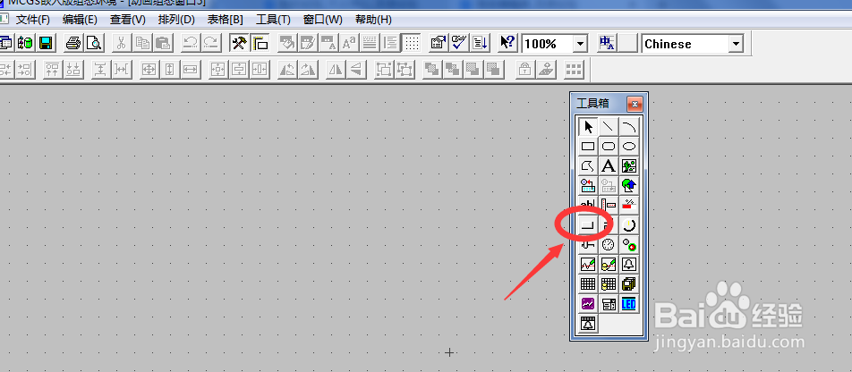Click the language translate icon
The width and height of the screenshot is (852, 372).
click(x=607, y=43)
